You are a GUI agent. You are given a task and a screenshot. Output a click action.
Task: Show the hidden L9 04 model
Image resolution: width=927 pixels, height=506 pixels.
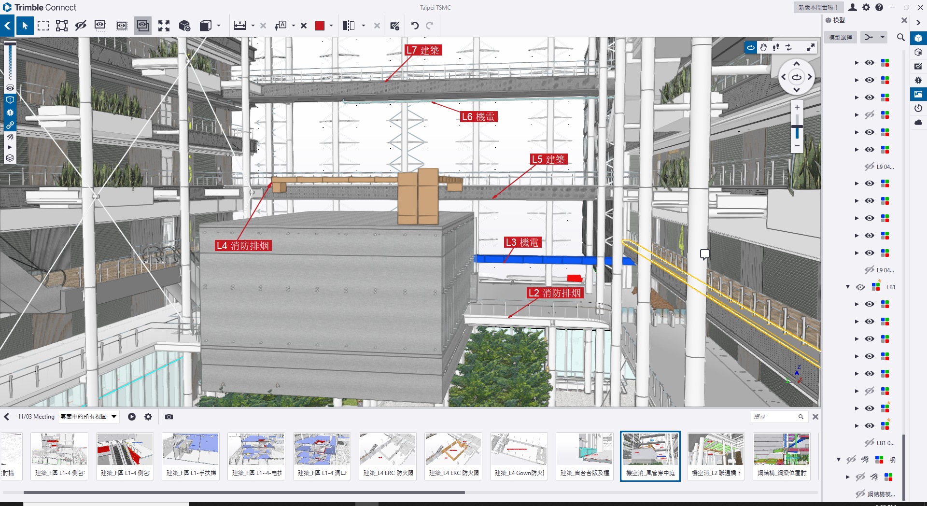870,167
